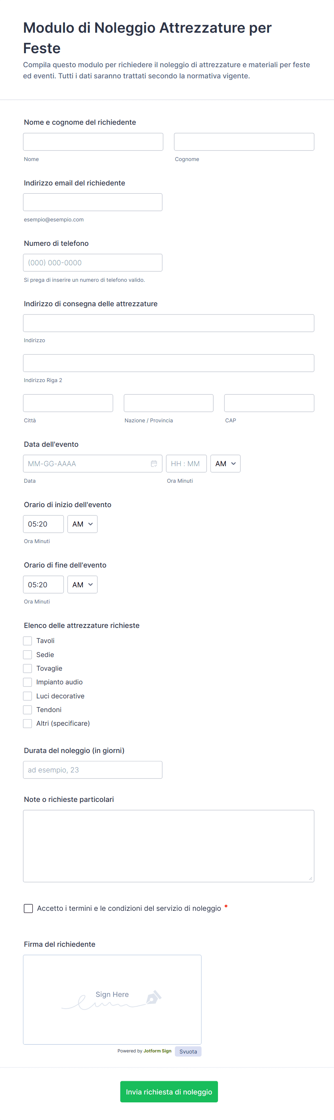Click the pen icon in signature pad
The width and height of the screenshot is (334, 1120).
point(154,996)
